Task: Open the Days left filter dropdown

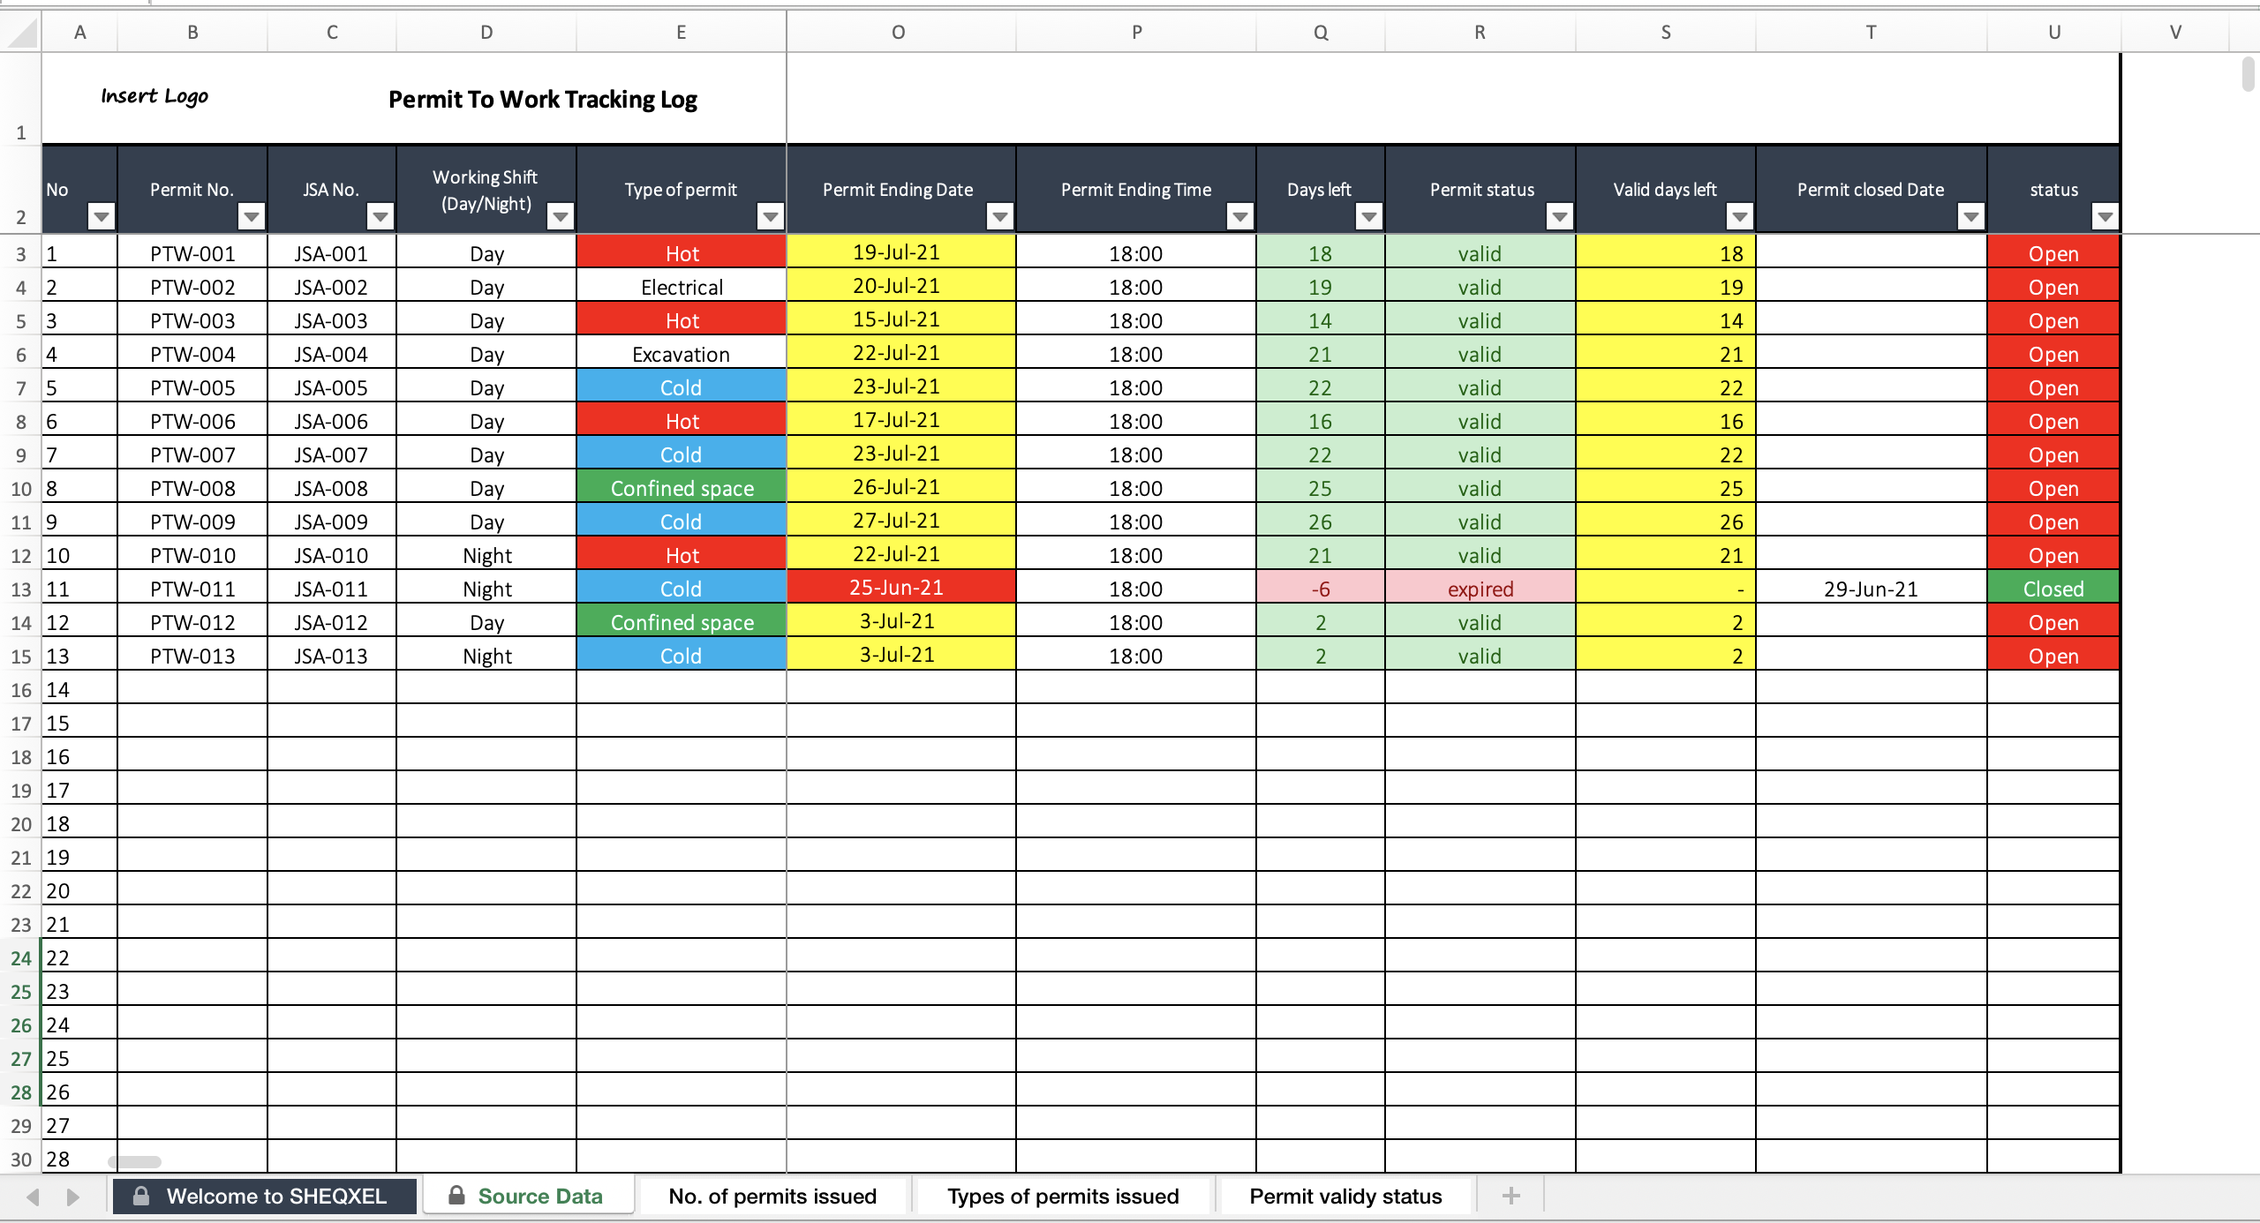Action: point(1369,215)
